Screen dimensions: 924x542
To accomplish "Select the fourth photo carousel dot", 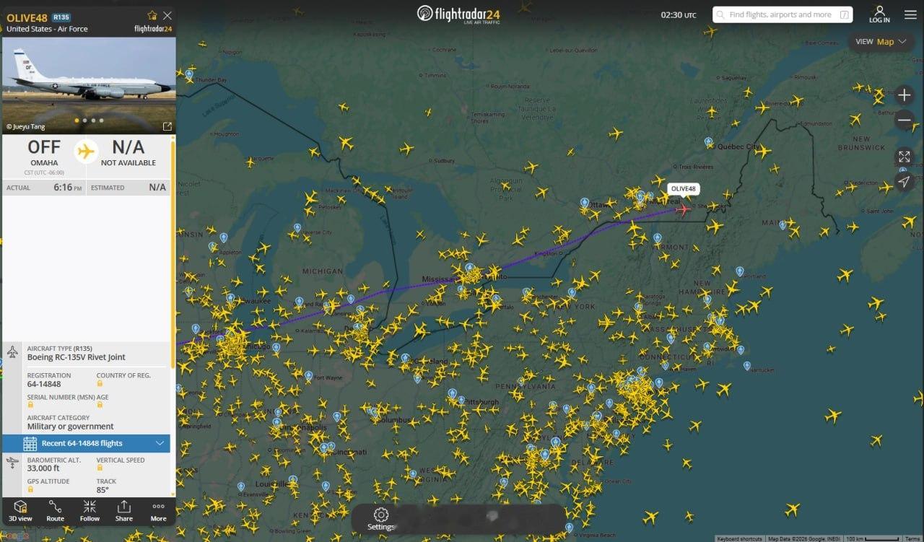I will point(101,121).
